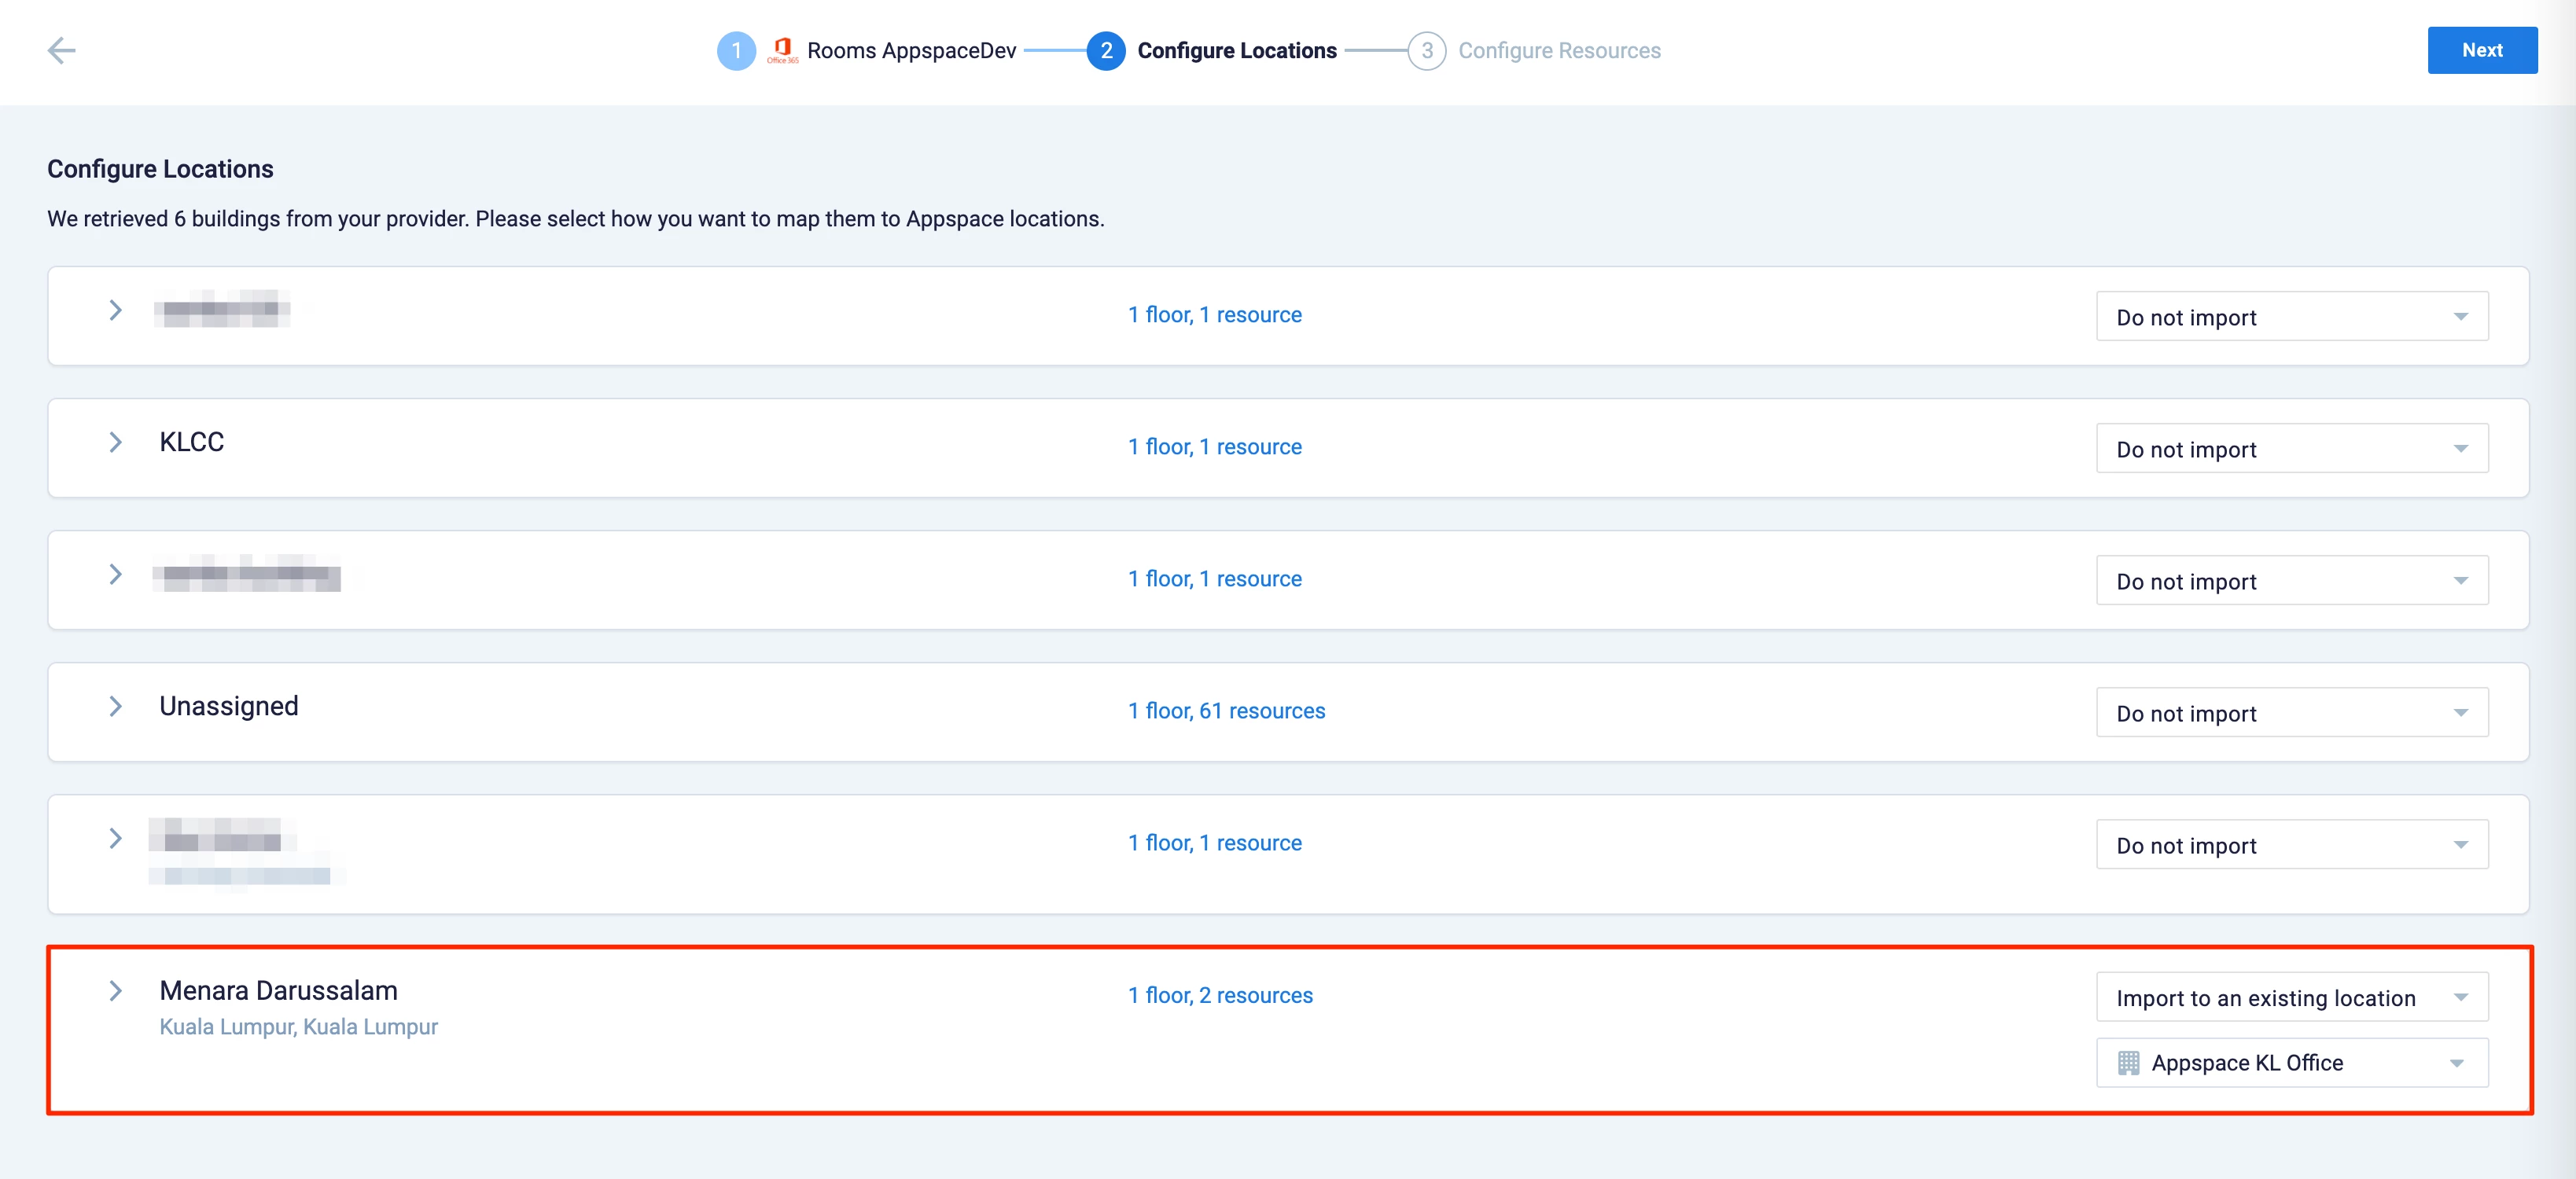Expand the first blurred building row
Viewport: 2576px width, 1179px height.
[x=116, y=310]
